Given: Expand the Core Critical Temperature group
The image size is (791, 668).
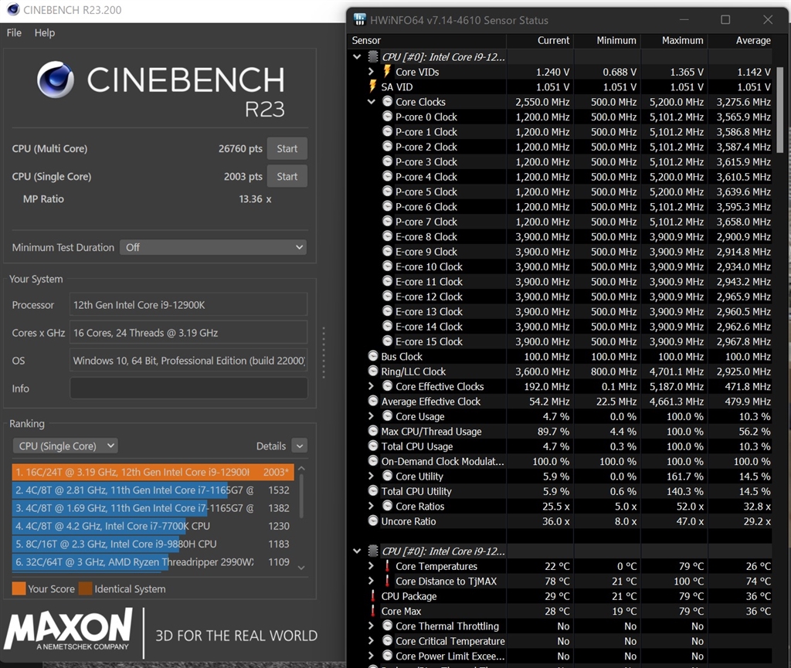Looking at the screenshot, I should click(372, 641).
